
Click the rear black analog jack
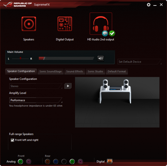click(x=64, y=162)
